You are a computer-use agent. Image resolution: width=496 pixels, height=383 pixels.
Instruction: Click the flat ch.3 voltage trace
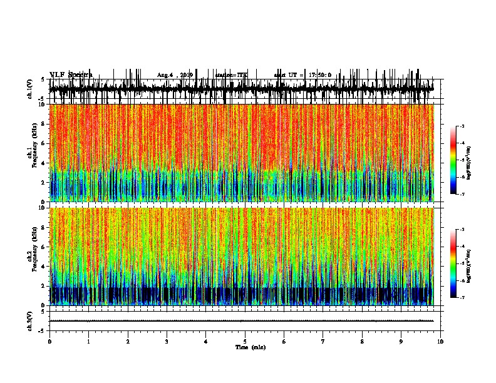pos(242,321)
